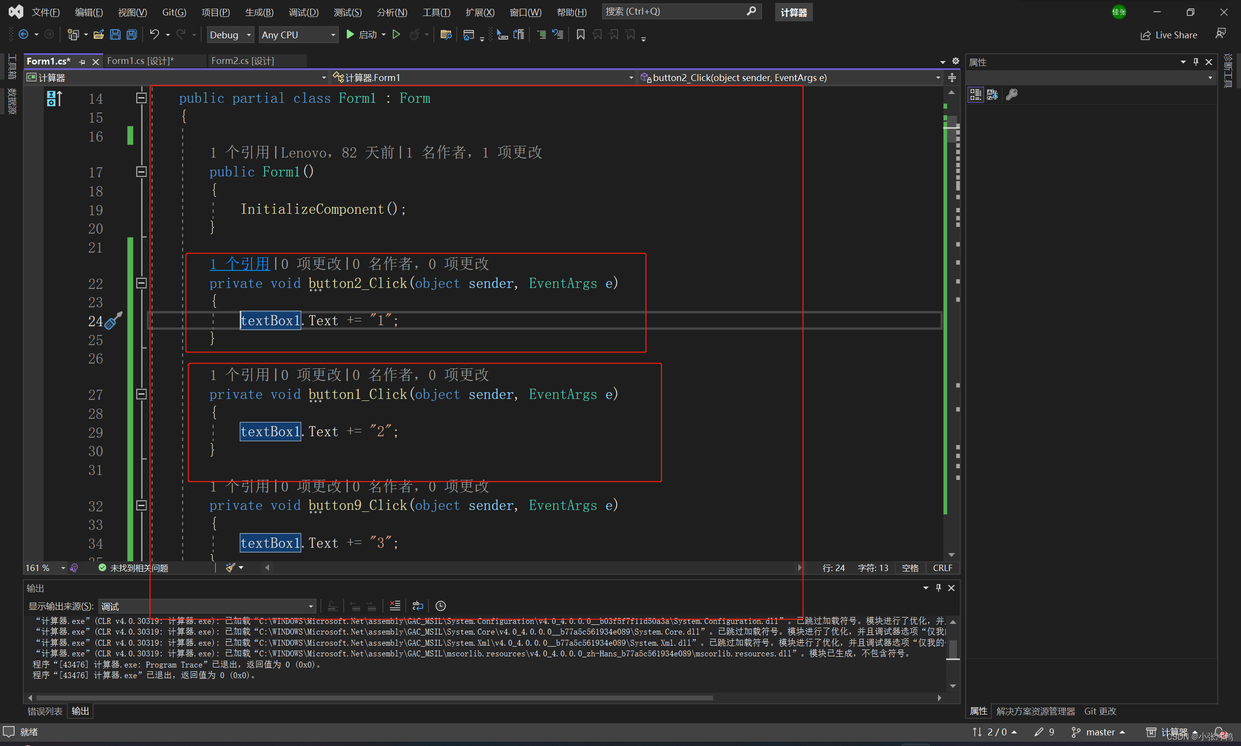Click the wrench Property Pages icon
This screenshot has width=1241, height=746.
point(1012,95)
